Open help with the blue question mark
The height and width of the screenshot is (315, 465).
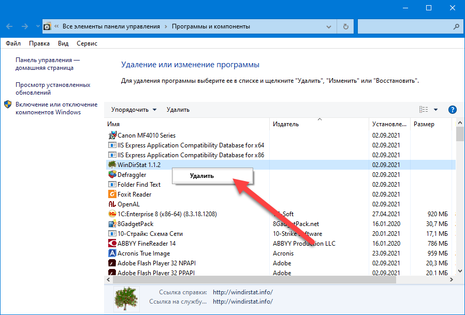(x=452, y=110)
